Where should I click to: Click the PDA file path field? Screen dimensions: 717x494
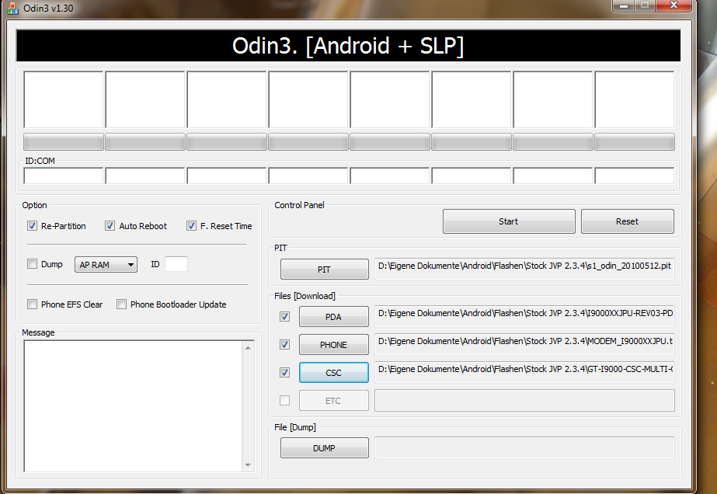(524, 317)
